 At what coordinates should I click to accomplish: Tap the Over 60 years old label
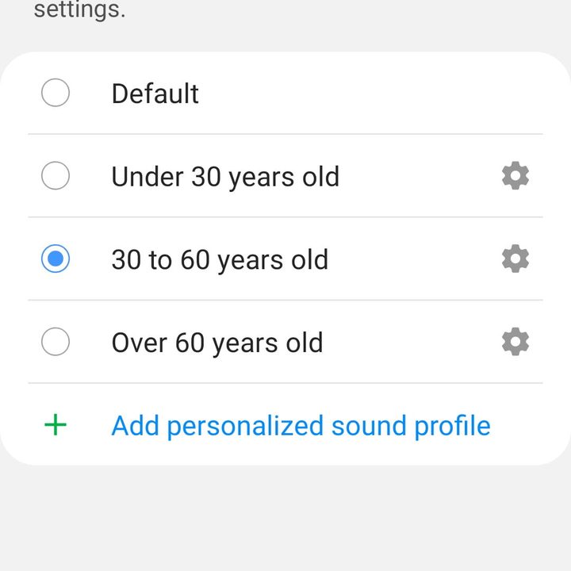tap(217, 343)
